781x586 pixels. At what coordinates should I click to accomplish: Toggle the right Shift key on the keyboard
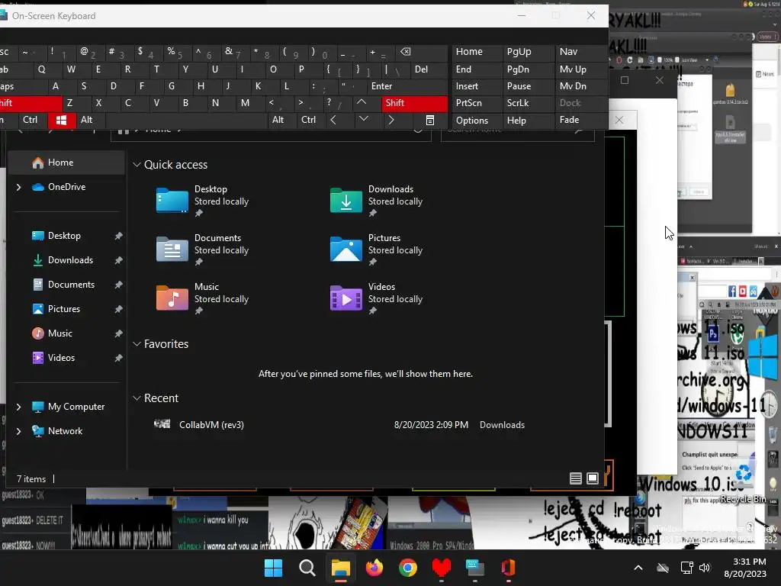coord(415,103)
